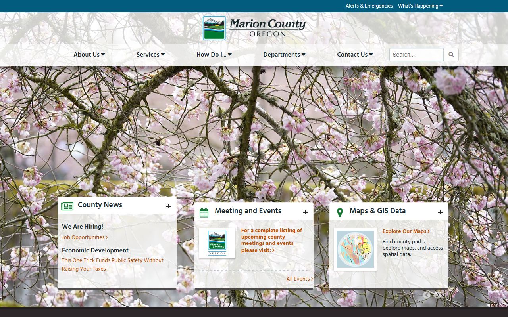Open the Departments dropdown menu
The height and width of the screenshot is (317, 508).
tap(284, 55)
